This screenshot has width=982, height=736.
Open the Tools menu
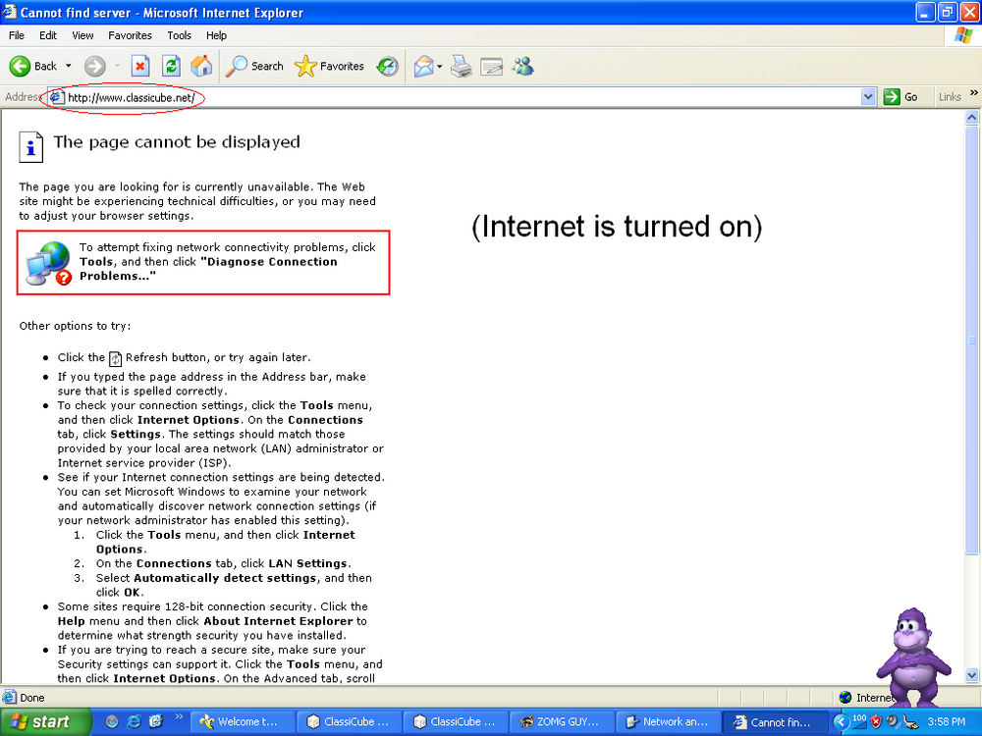coord(179,35)
